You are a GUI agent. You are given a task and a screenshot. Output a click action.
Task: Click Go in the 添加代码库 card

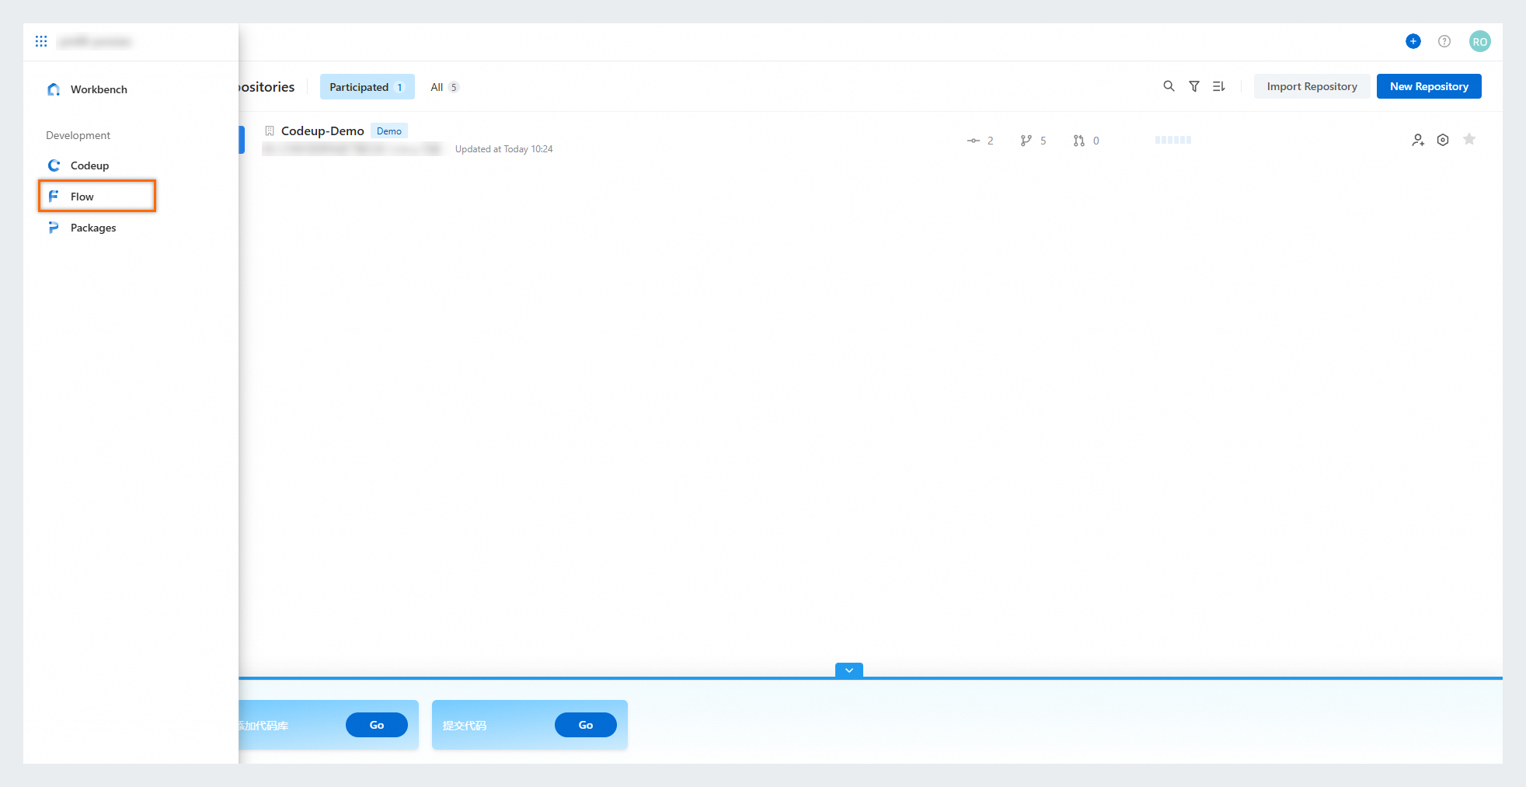click(377, 725)
